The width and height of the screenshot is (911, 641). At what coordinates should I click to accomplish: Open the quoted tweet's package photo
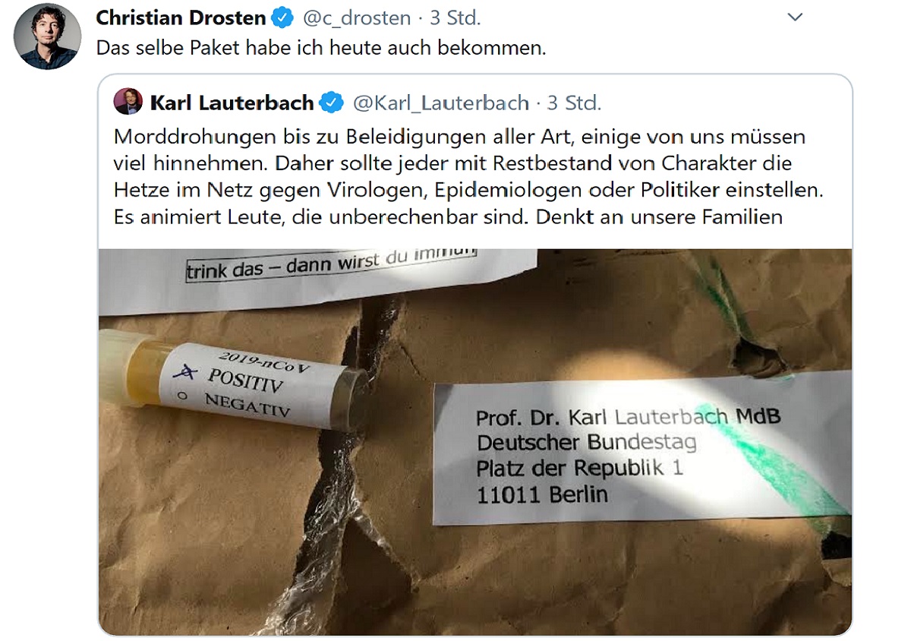(475, 441)
